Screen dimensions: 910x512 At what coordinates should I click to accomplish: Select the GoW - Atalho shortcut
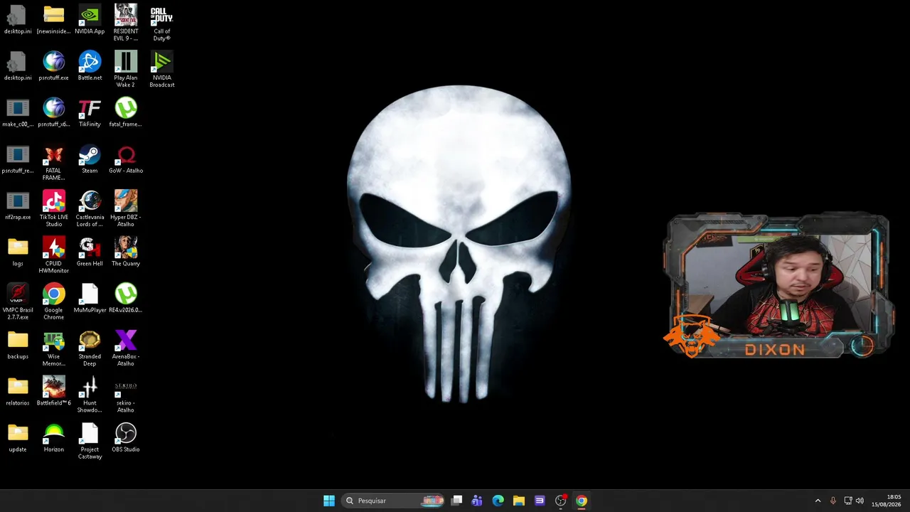pyautogui.click(x=126, y=159)
